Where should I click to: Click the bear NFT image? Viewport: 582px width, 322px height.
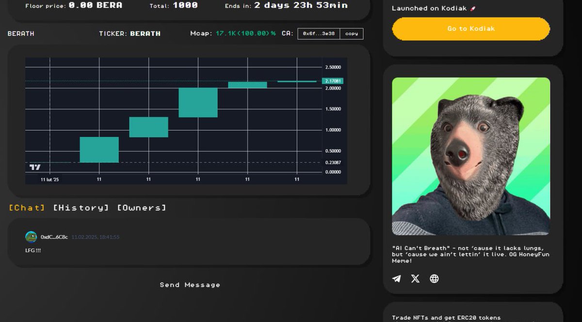coord(471,156)
